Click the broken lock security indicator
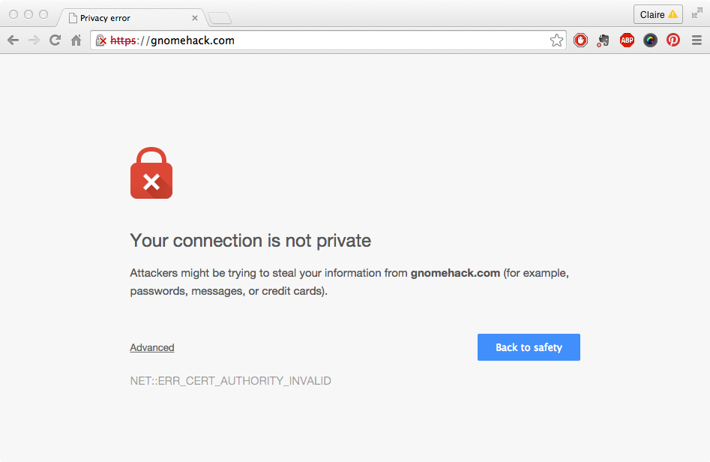 click(x=101, y=40)
